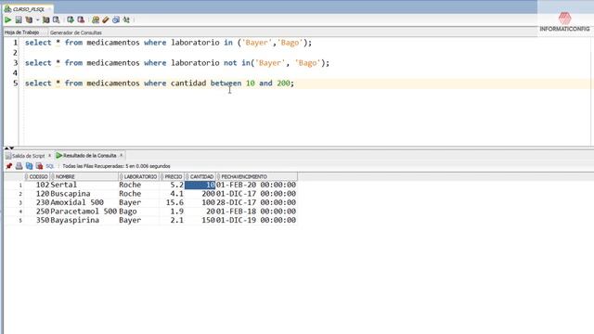Click codigo 350 cell
This screenshot has height=334, width=594.
tap(37, 220)
